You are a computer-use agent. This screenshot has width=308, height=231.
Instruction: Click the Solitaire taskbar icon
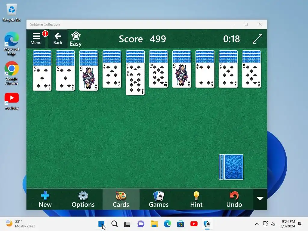[x=207, y=224]
